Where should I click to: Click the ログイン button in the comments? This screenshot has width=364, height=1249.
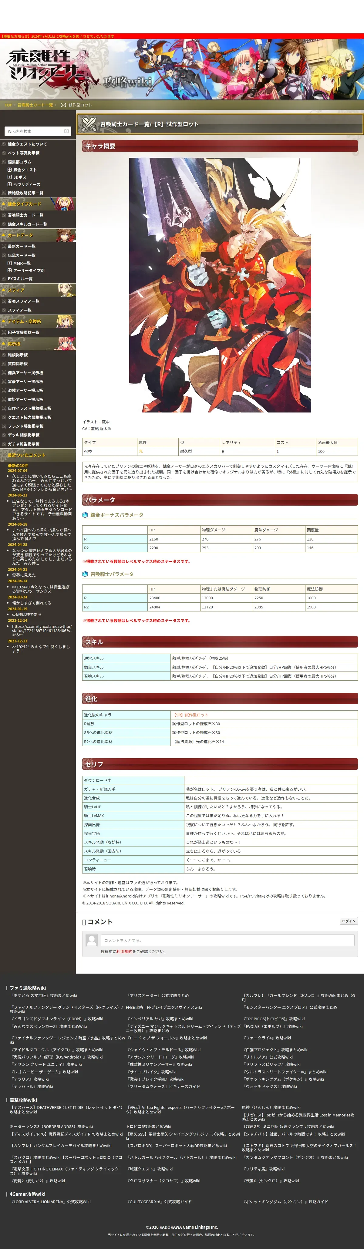(x=349, y=921)
